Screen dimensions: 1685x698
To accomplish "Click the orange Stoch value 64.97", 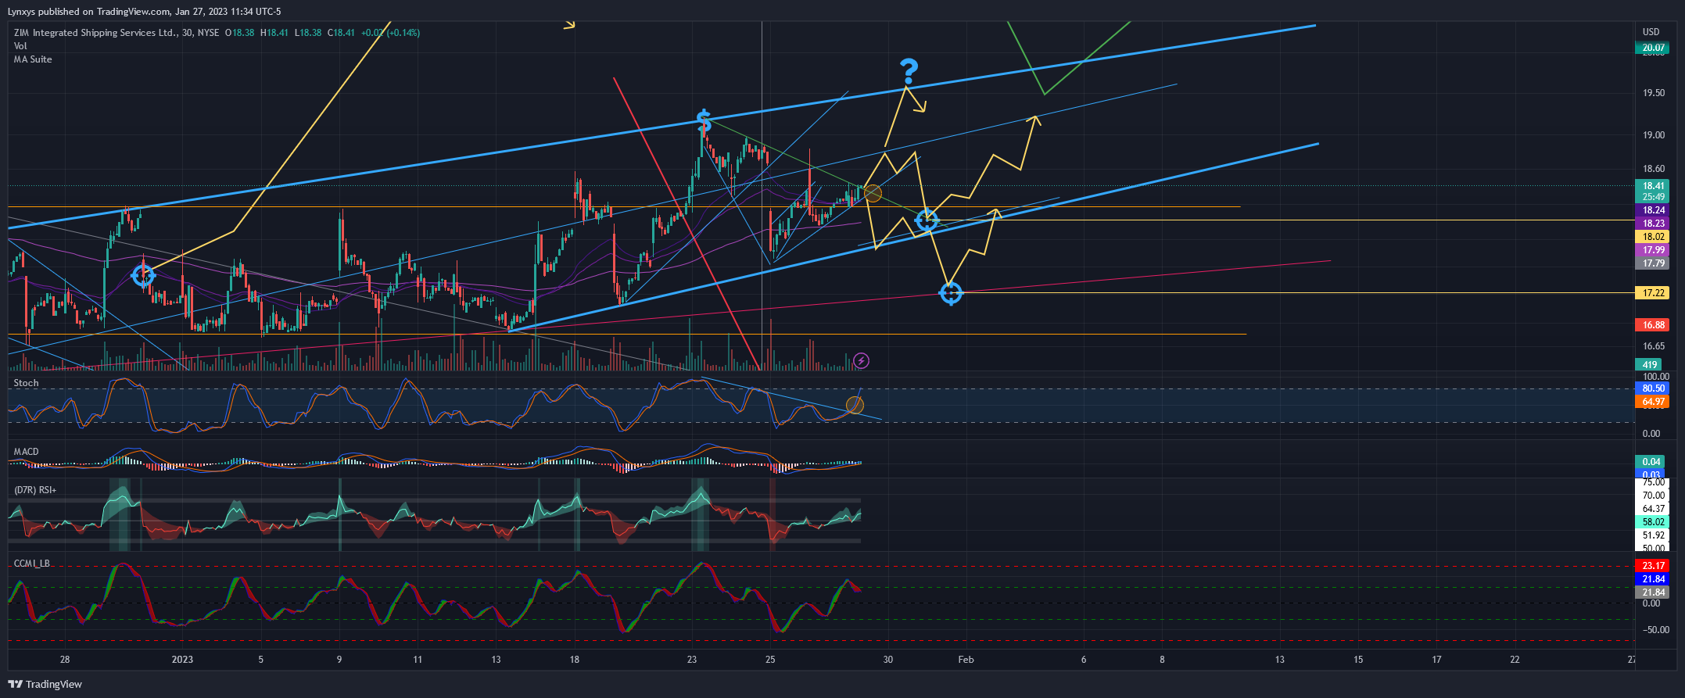I will coord(1652,402).
